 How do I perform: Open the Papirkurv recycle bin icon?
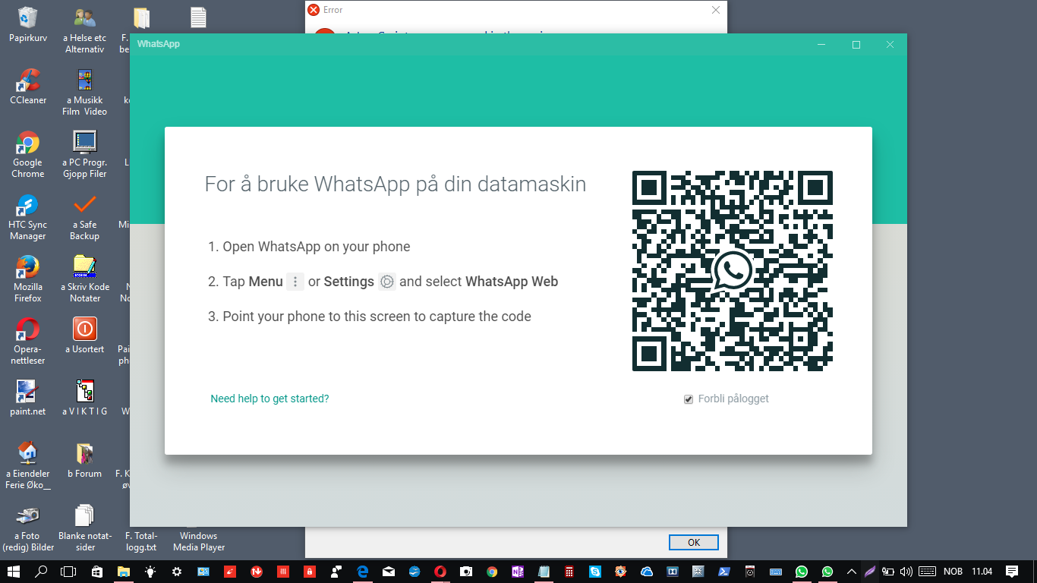(28, 25)
